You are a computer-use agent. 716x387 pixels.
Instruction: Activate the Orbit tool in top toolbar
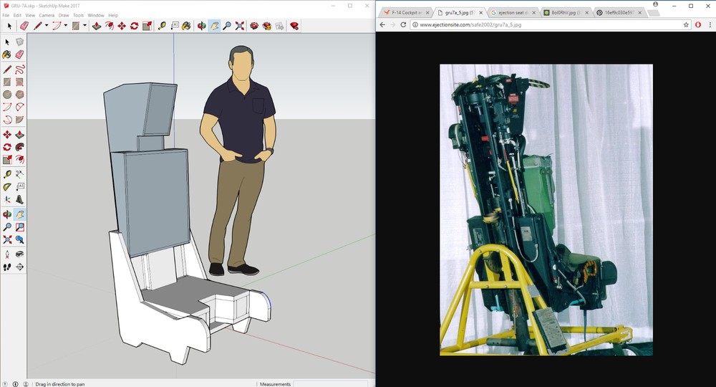coord(202,26)
